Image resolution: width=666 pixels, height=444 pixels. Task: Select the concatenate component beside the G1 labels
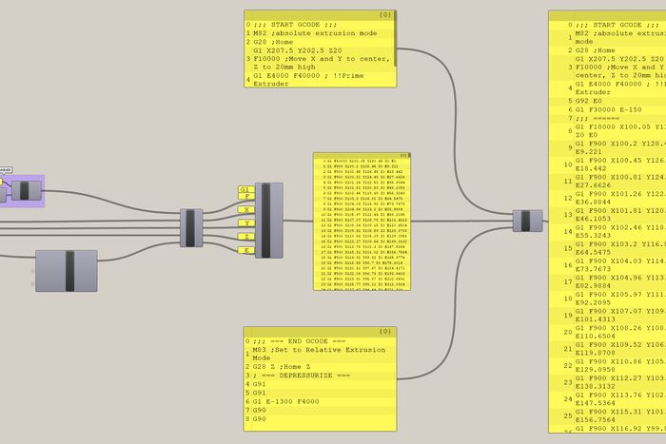(x=269, y=220)
